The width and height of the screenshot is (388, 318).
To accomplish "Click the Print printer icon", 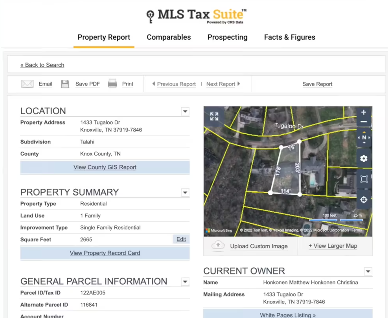I will 112,84.
